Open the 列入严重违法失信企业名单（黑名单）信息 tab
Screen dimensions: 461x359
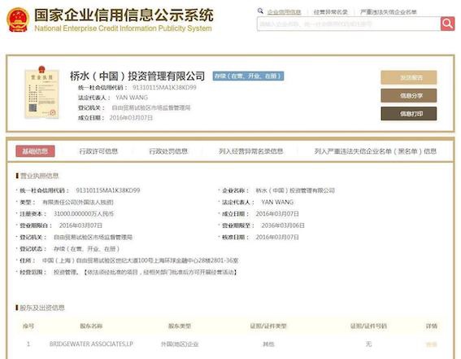coord(375,151)
